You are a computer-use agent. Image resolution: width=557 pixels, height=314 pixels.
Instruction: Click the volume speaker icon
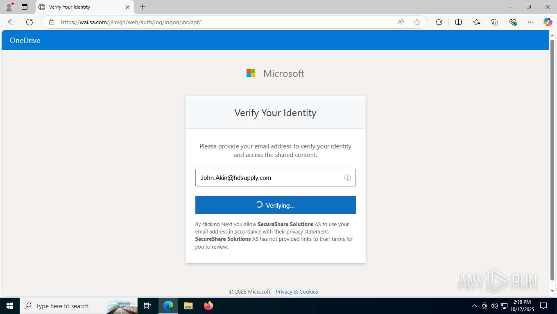coord(494,306)
